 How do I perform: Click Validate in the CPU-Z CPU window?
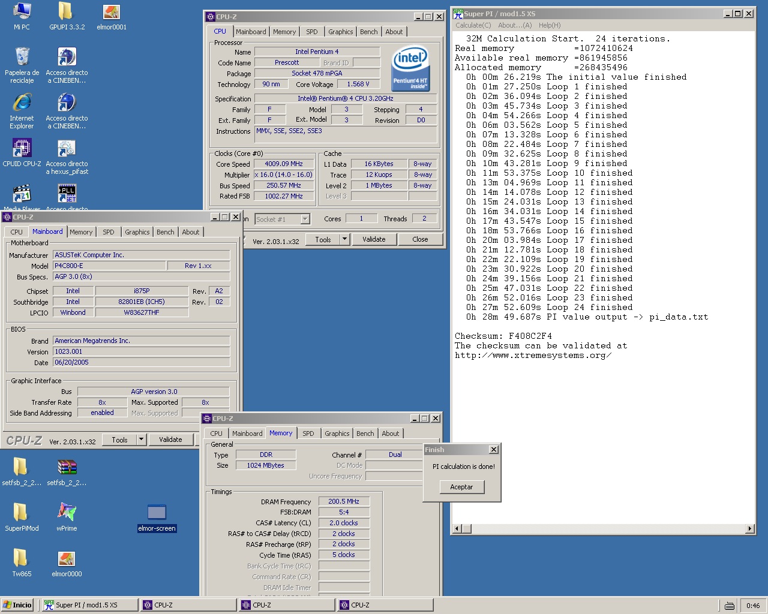pos(374,239)
